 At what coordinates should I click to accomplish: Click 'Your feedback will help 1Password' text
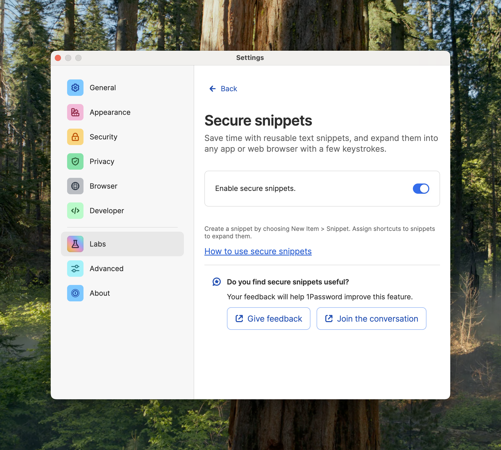click(320, 297)
